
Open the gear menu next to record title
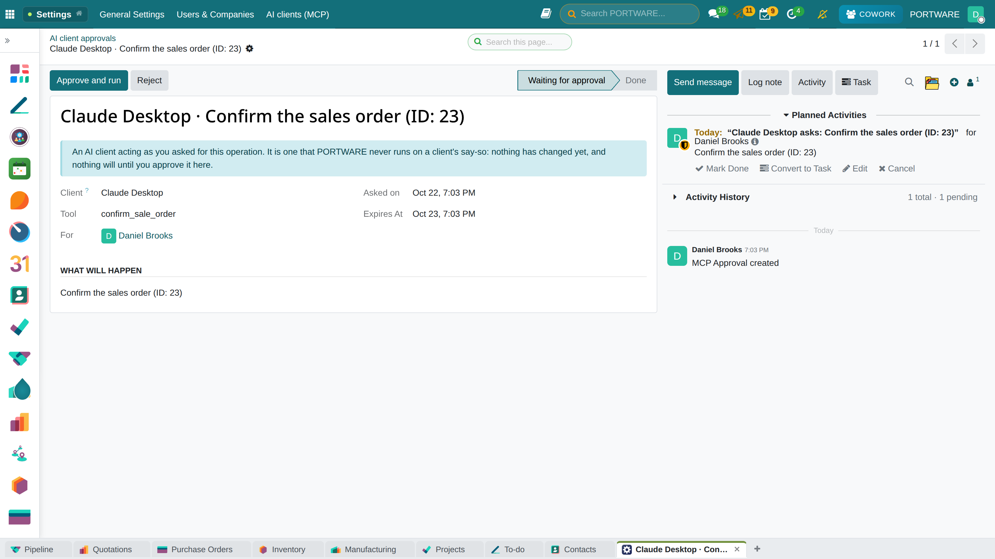(x=249, y=49)
